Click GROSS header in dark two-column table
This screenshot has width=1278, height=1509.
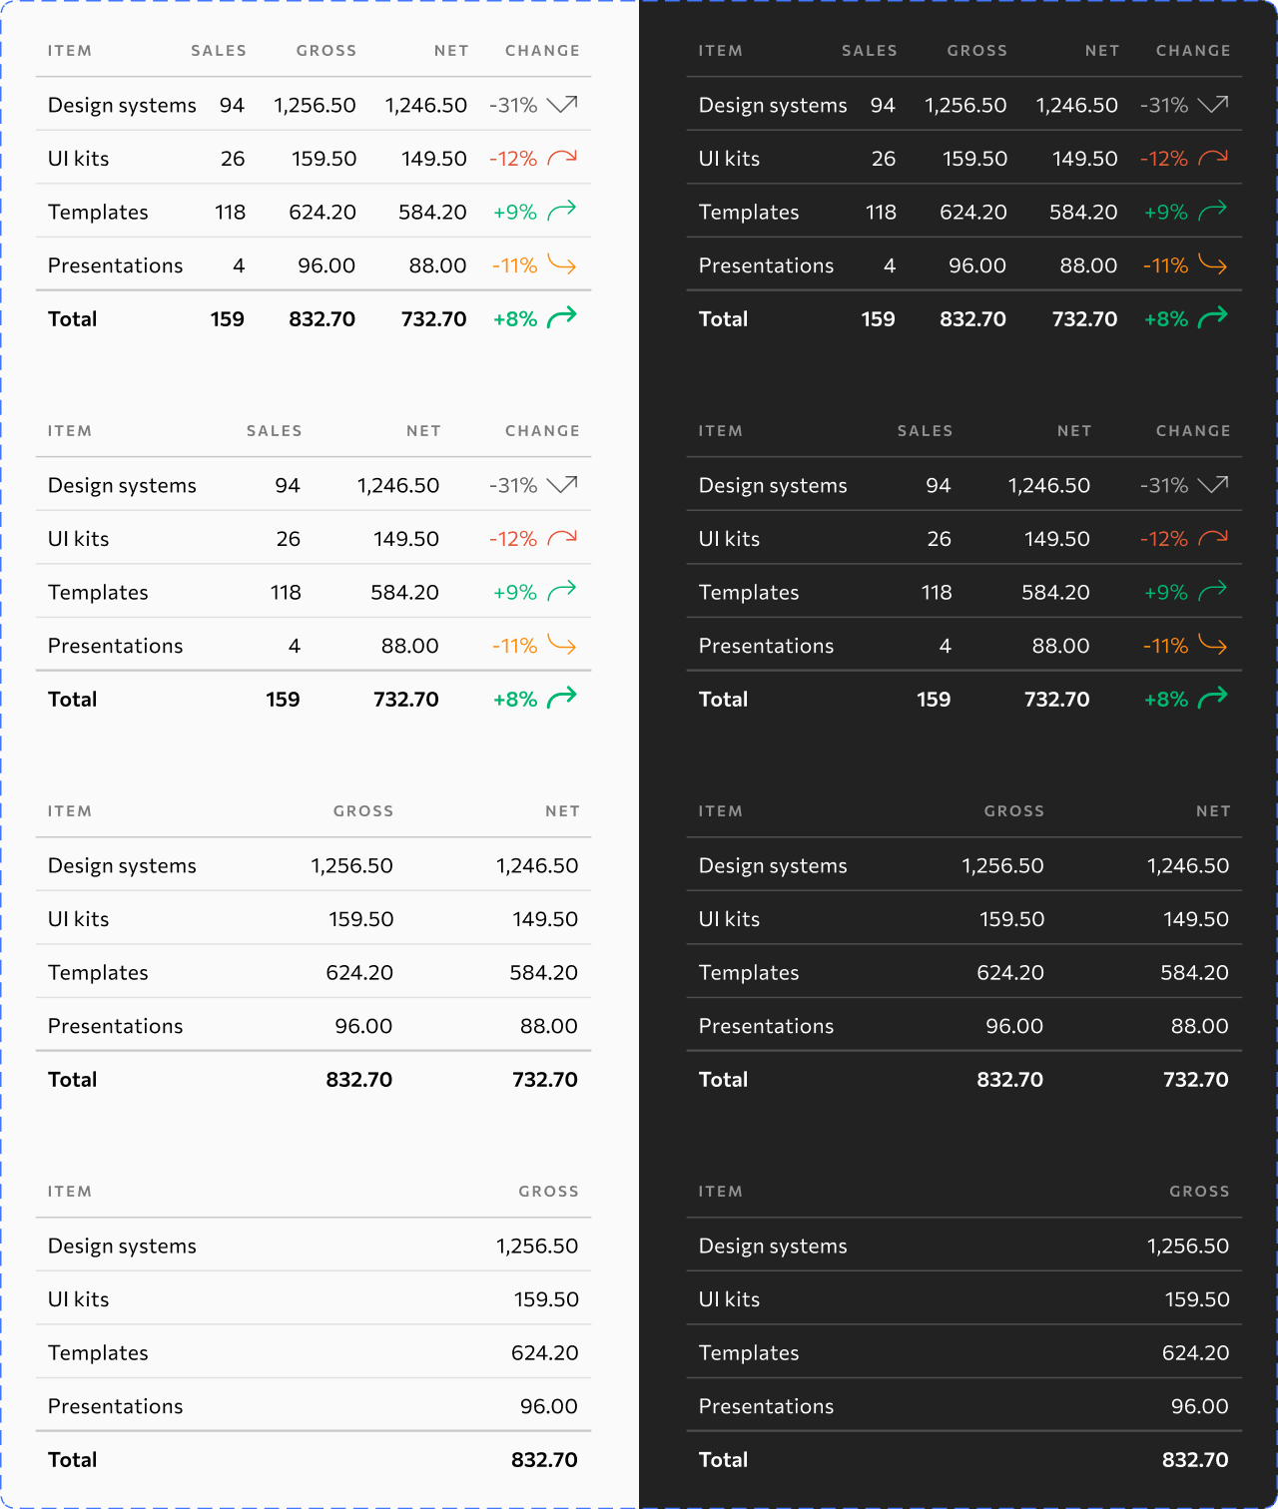1199,1192
